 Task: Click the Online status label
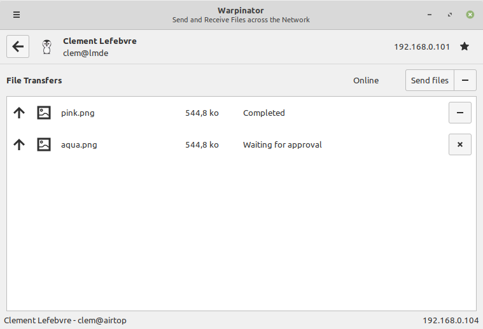point(366,81)
